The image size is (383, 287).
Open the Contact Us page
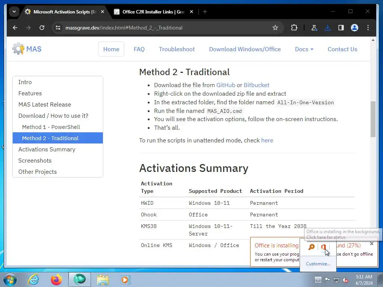pos(342,49)
